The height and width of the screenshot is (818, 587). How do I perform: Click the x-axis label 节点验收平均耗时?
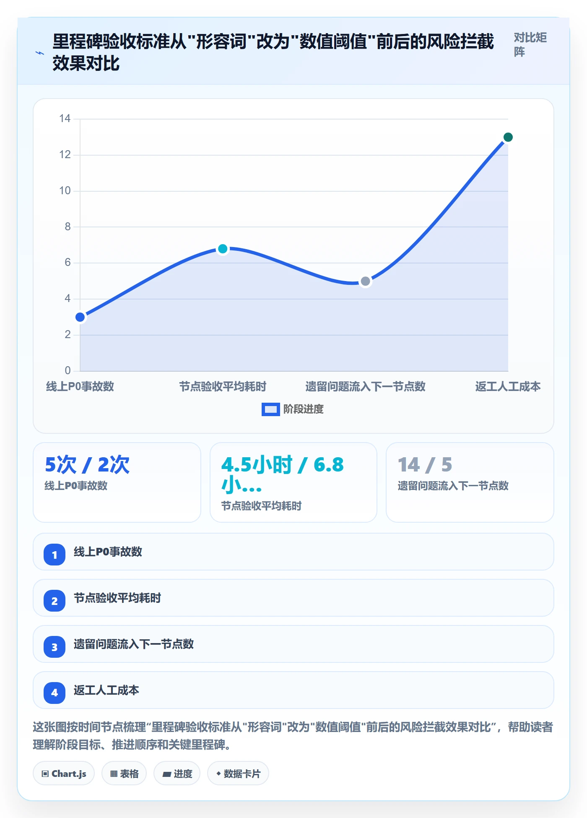click(x=223, y=386)
